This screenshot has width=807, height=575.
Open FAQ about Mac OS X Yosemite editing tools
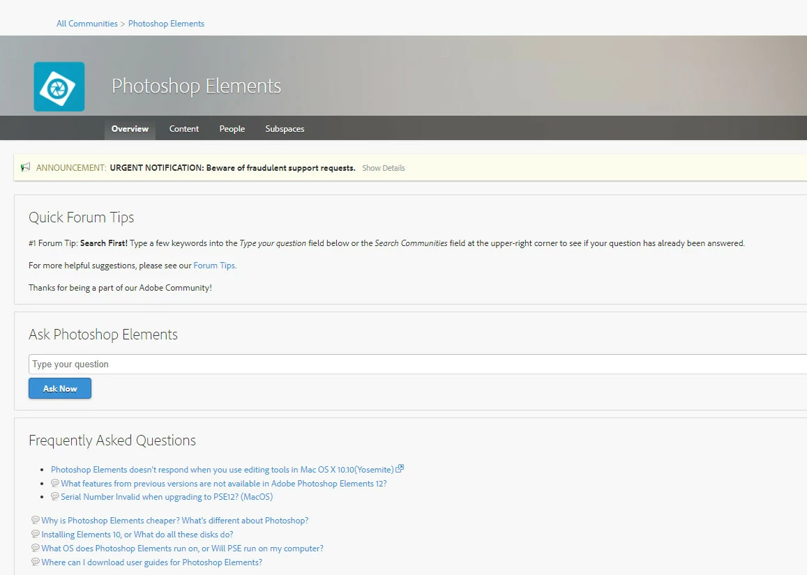click(x=223, y=470)
